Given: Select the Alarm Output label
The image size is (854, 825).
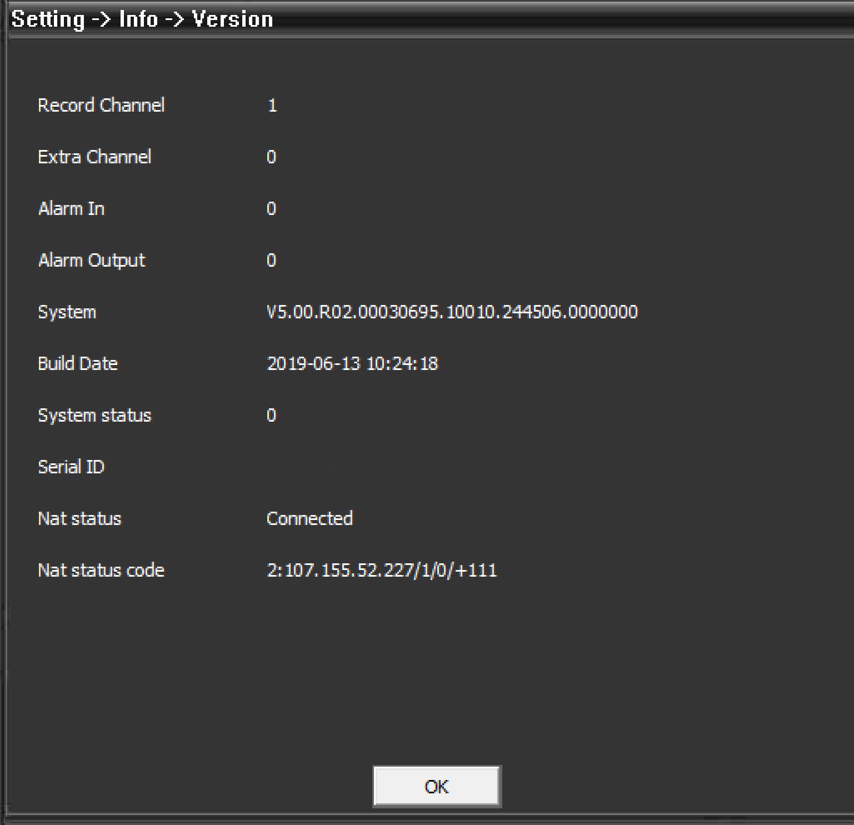Looking at the screenshot, I should [x=92, y=261].
